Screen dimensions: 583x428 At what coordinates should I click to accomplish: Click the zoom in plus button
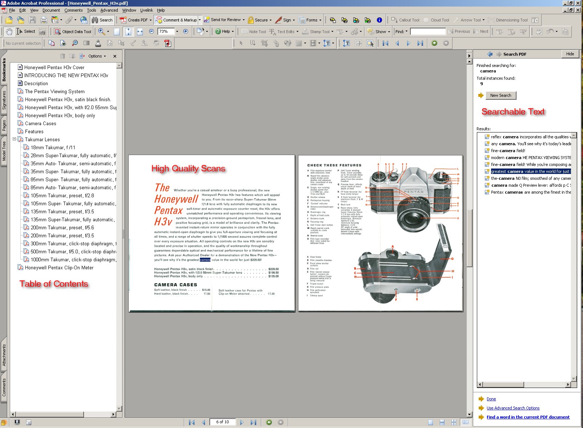coord(186,32)
